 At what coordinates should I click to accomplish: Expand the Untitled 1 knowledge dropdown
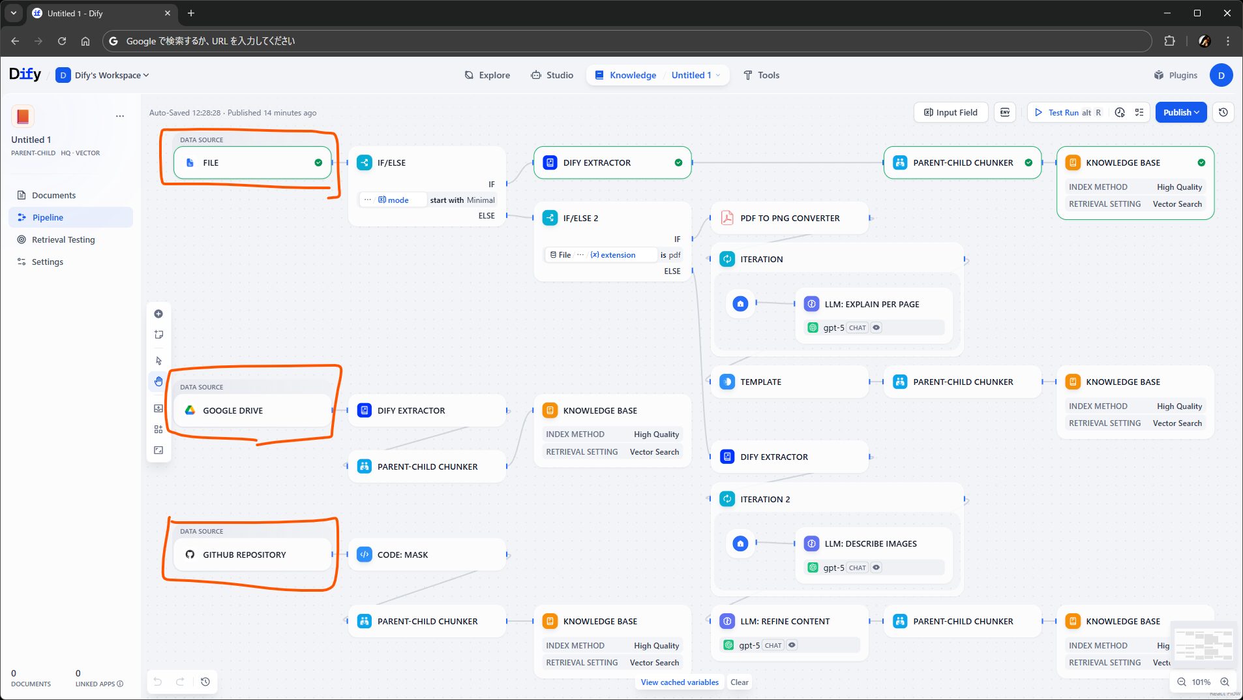point(695,75)
